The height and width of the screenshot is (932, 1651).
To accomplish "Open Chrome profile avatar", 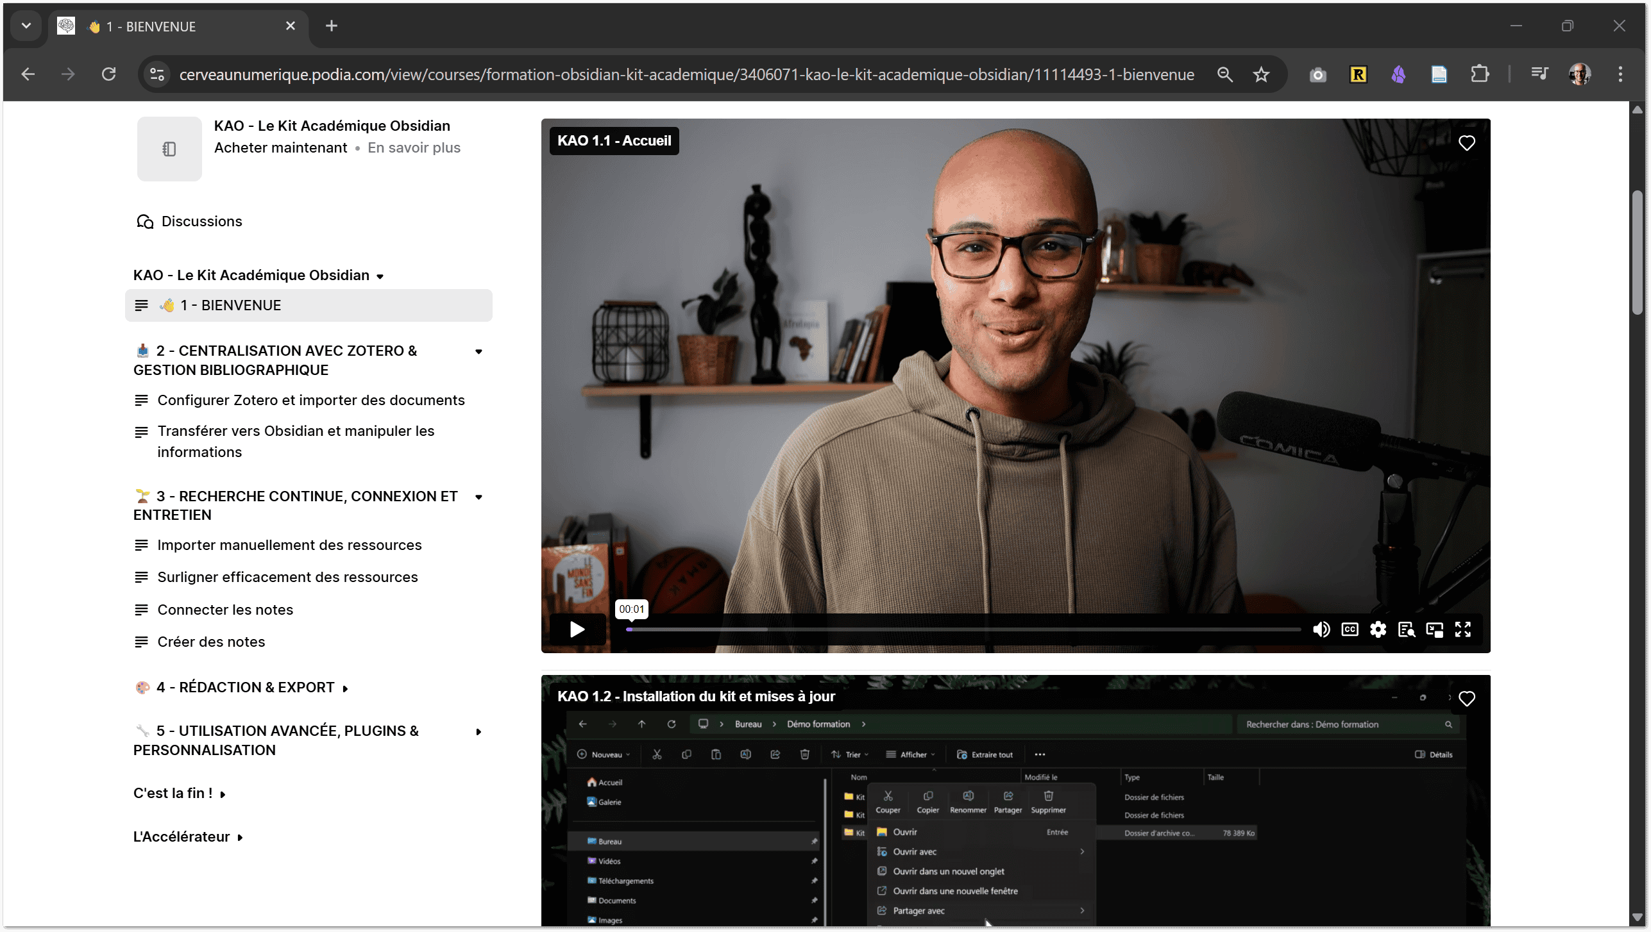I will 1580,74.
